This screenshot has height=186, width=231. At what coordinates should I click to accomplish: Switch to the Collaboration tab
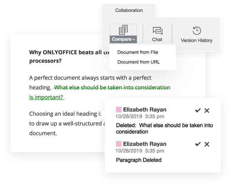click(129, 10)
